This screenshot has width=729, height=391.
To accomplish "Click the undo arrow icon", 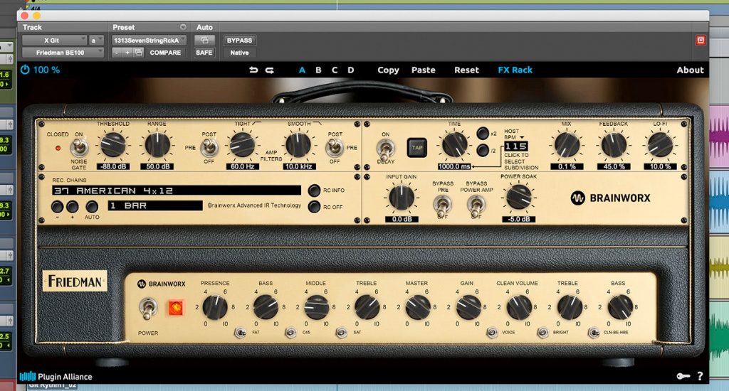I will [x=253, y=70].
